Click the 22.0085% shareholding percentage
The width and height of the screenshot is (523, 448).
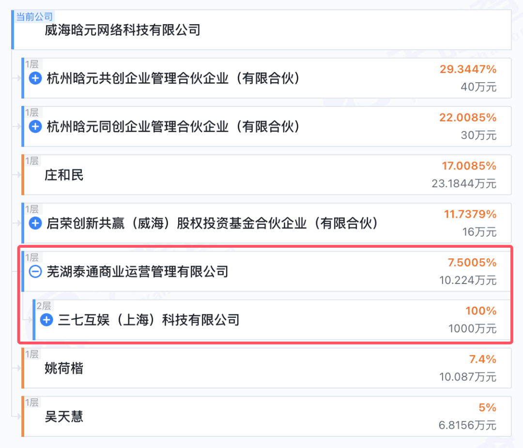pos(468,118)
